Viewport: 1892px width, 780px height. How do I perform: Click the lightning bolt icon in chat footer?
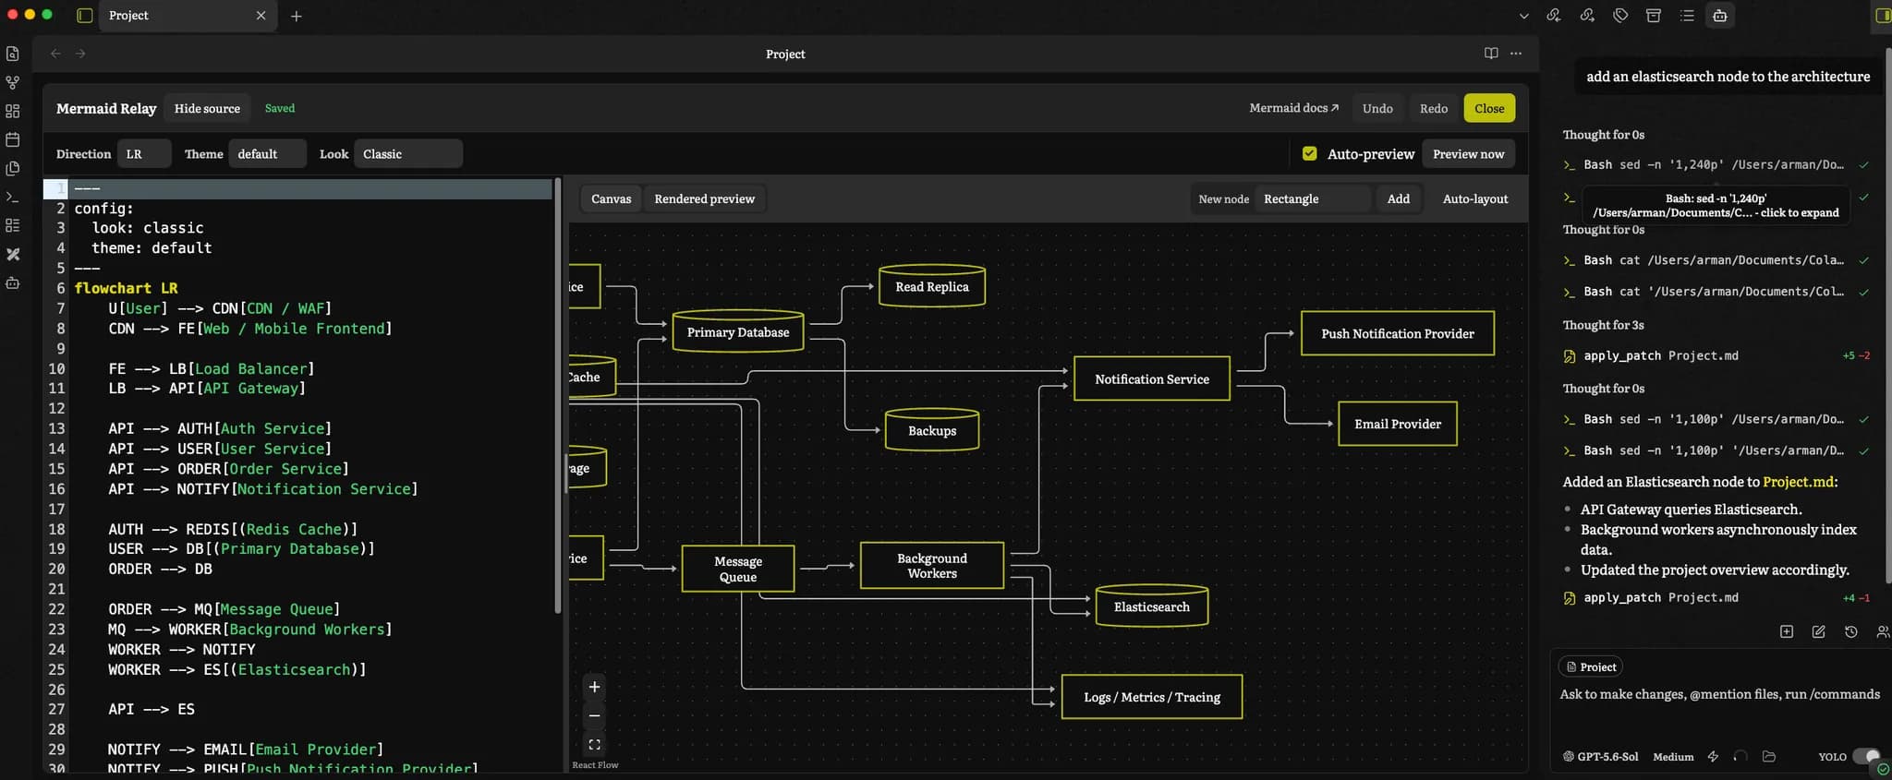pyautogui.click(x=1713, y=756)
